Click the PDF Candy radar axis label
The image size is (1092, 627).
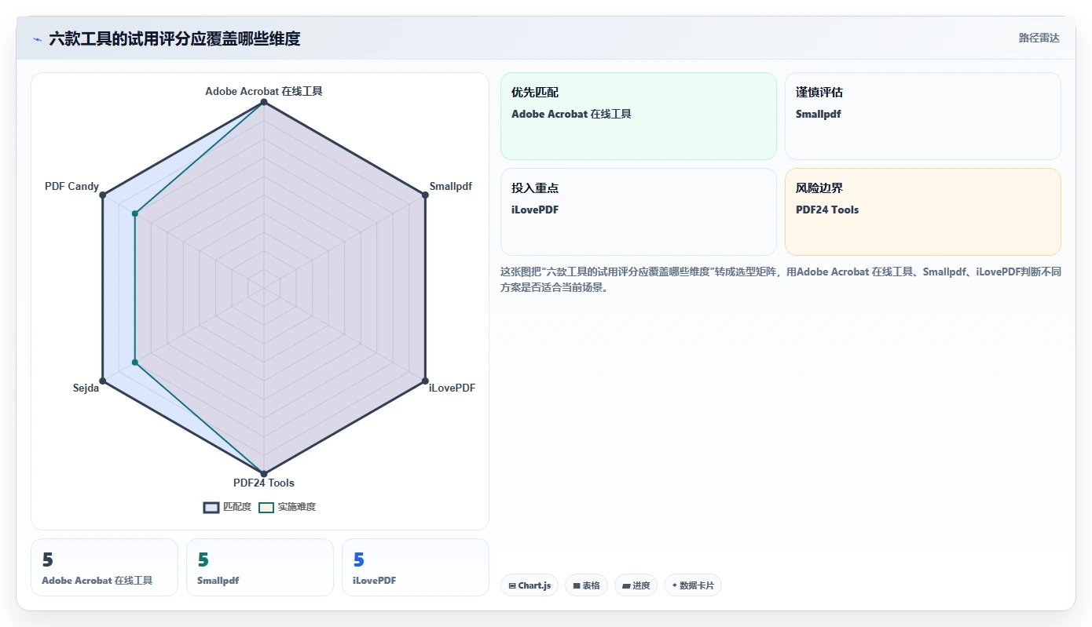click(72, 187)
